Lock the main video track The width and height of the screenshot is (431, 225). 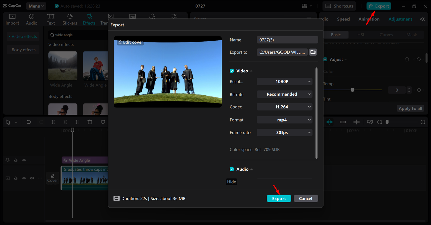pyautogui.click(x=16, y=178)
